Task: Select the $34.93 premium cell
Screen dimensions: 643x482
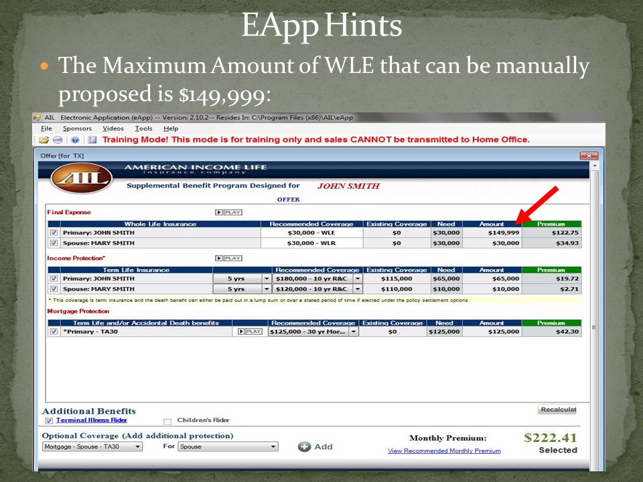Action: coord(551,243)
